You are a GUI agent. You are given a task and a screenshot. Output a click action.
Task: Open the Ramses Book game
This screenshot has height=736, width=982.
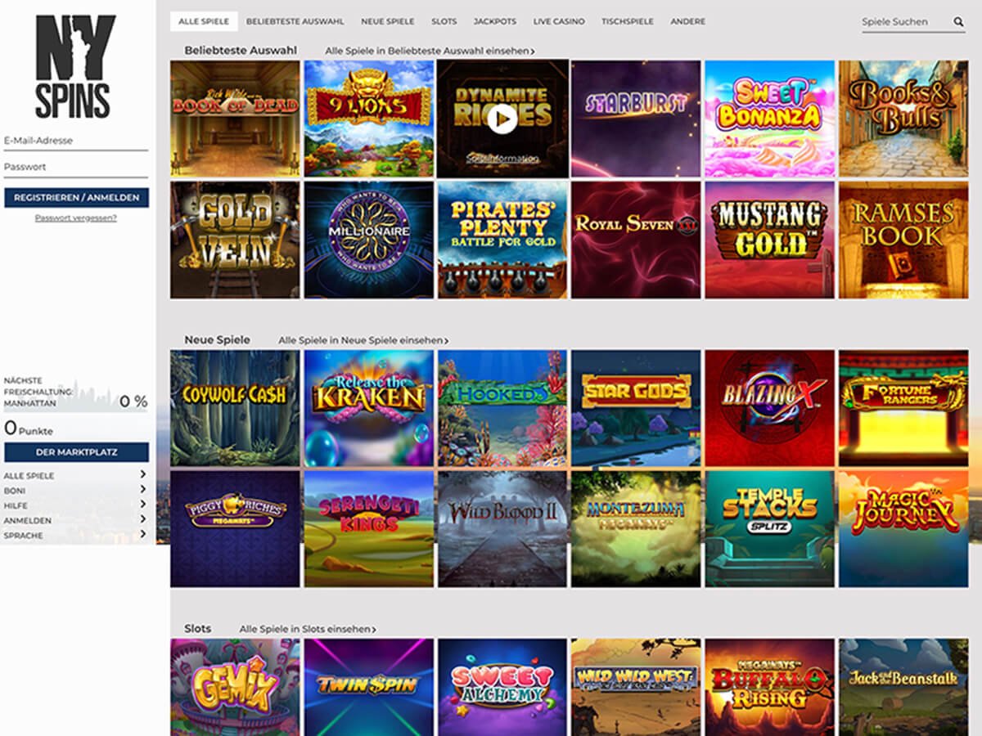pos(903,240)
